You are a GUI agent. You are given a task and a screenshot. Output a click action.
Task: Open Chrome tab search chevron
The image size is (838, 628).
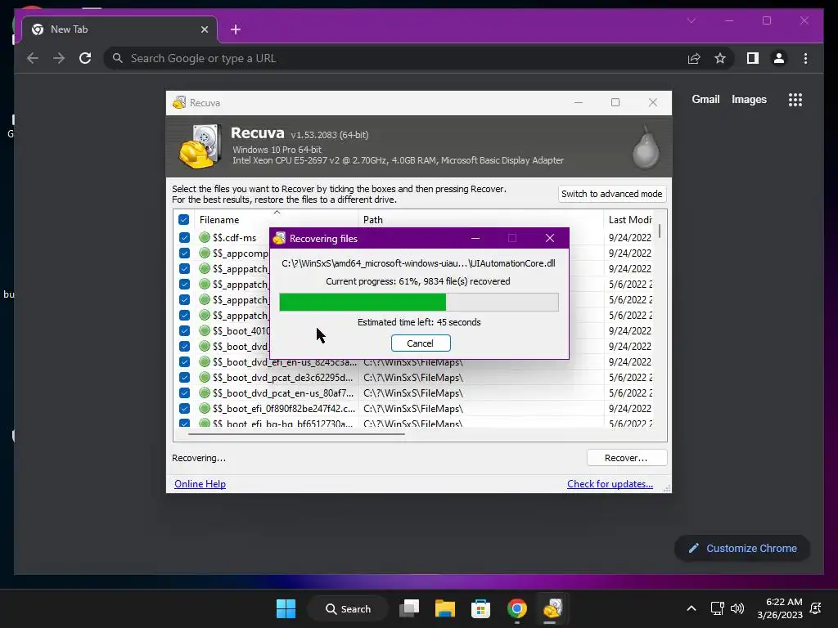click(691, 20)
